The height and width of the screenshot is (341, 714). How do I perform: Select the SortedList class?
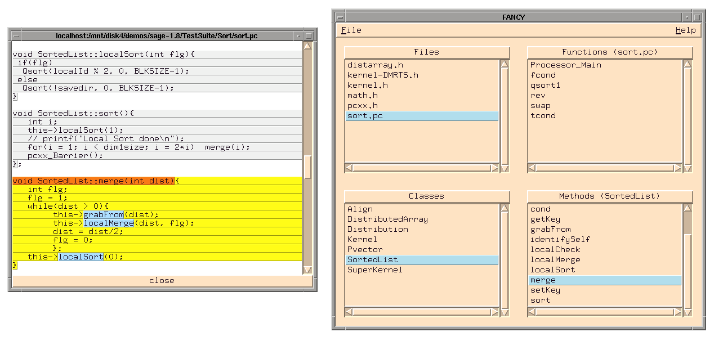point(422,260)
